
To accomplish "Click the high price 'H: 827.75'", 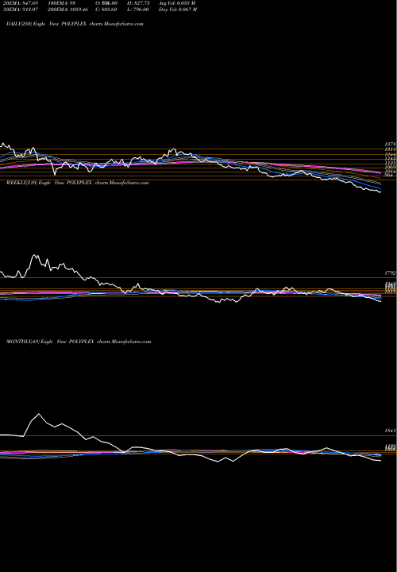I will (x=139, y=3).
